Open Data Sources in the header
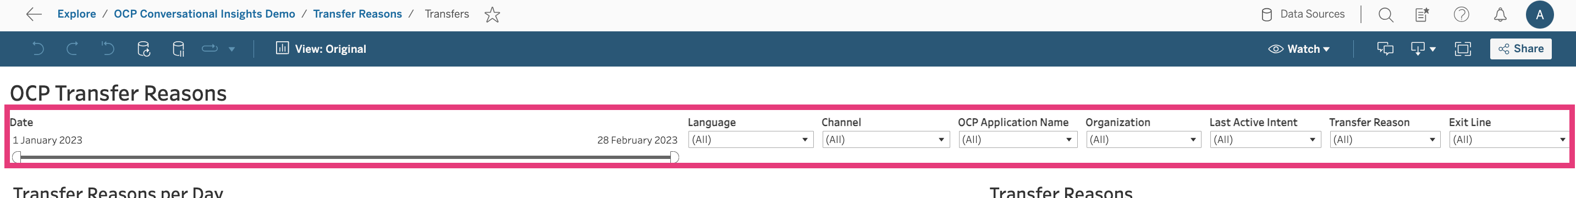Screen dimensions: 1576x198 pyautogui.click(x=1303, y=14)
